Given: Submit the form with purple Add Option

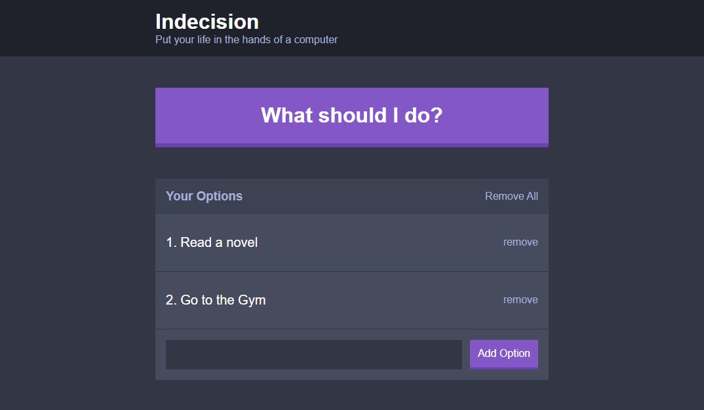Looking at the screenshot, I should [504, 354].
